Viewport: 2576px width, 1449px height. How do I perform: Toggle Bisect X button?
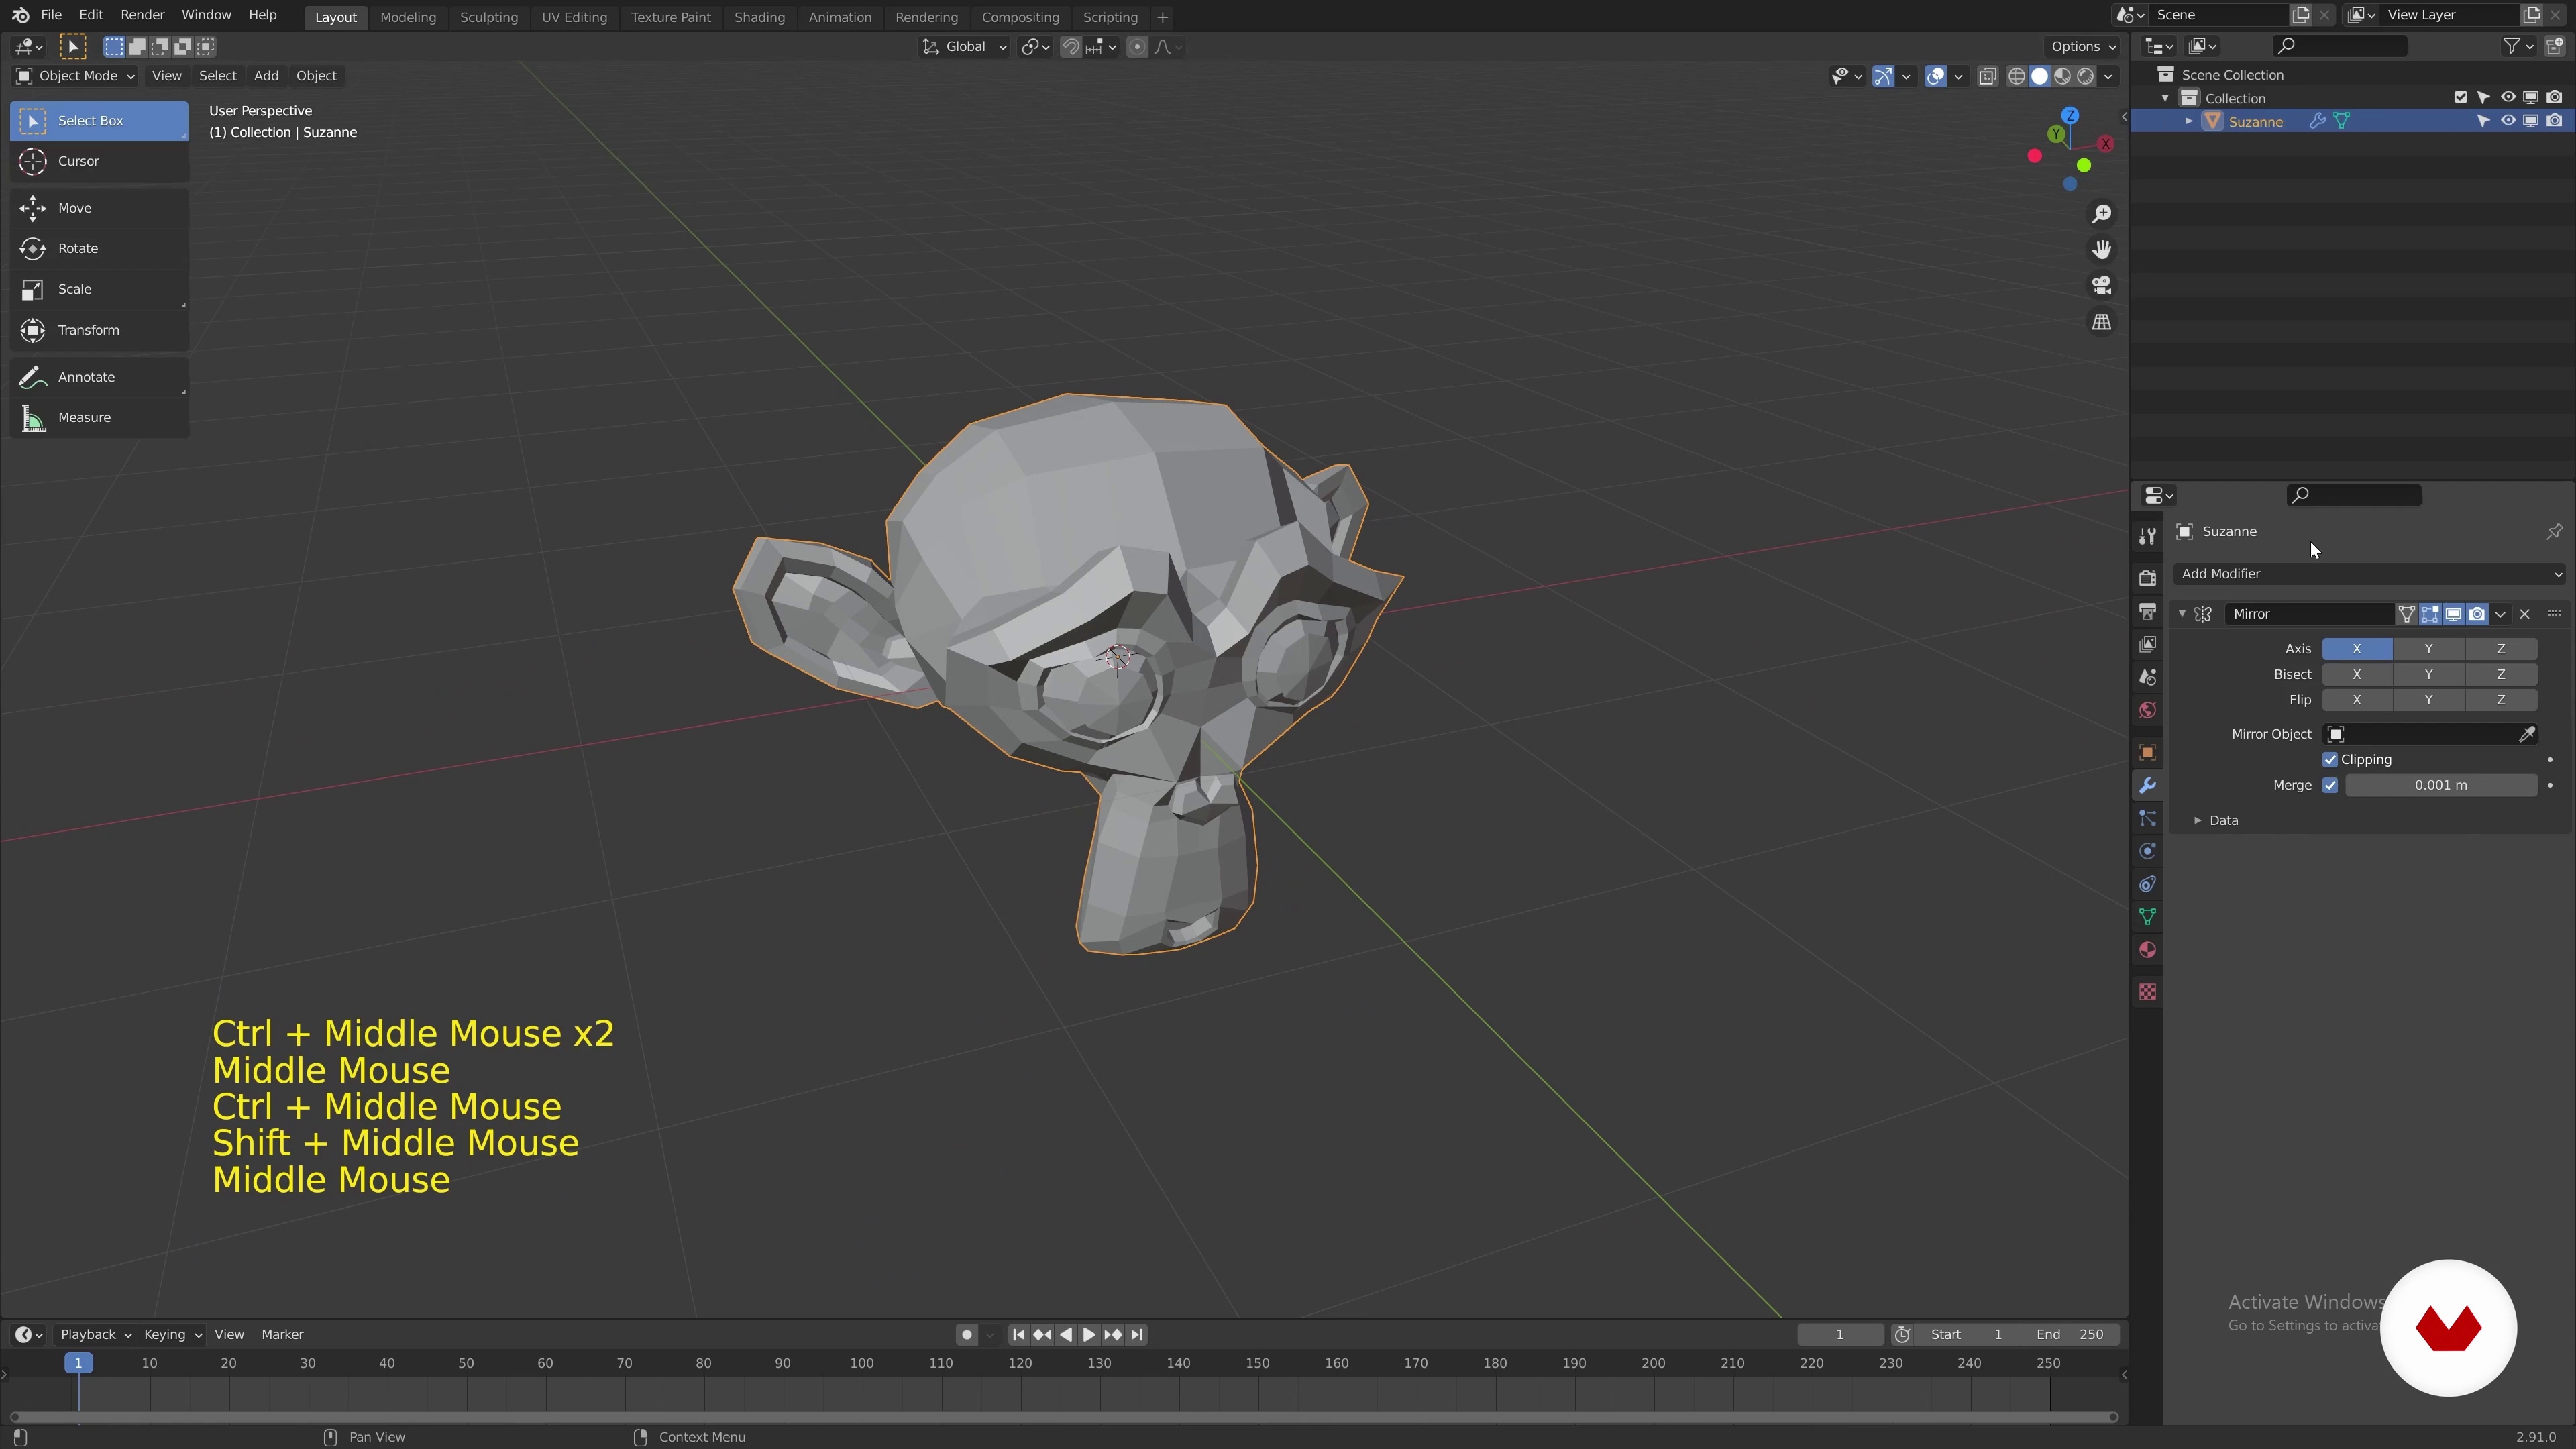(x=2357, y=674)
